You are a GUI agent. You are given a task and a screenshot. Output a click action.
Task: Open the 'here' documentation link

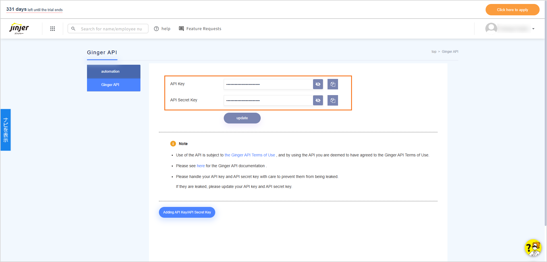201,166
